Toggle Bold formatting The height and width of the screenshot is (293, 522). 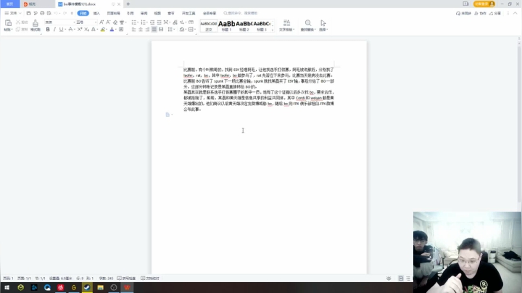tap(48, 29)
